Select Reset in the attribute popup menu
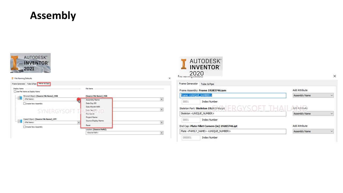Image resolution: width=343 pixels, height=193 pixels. 88,125
